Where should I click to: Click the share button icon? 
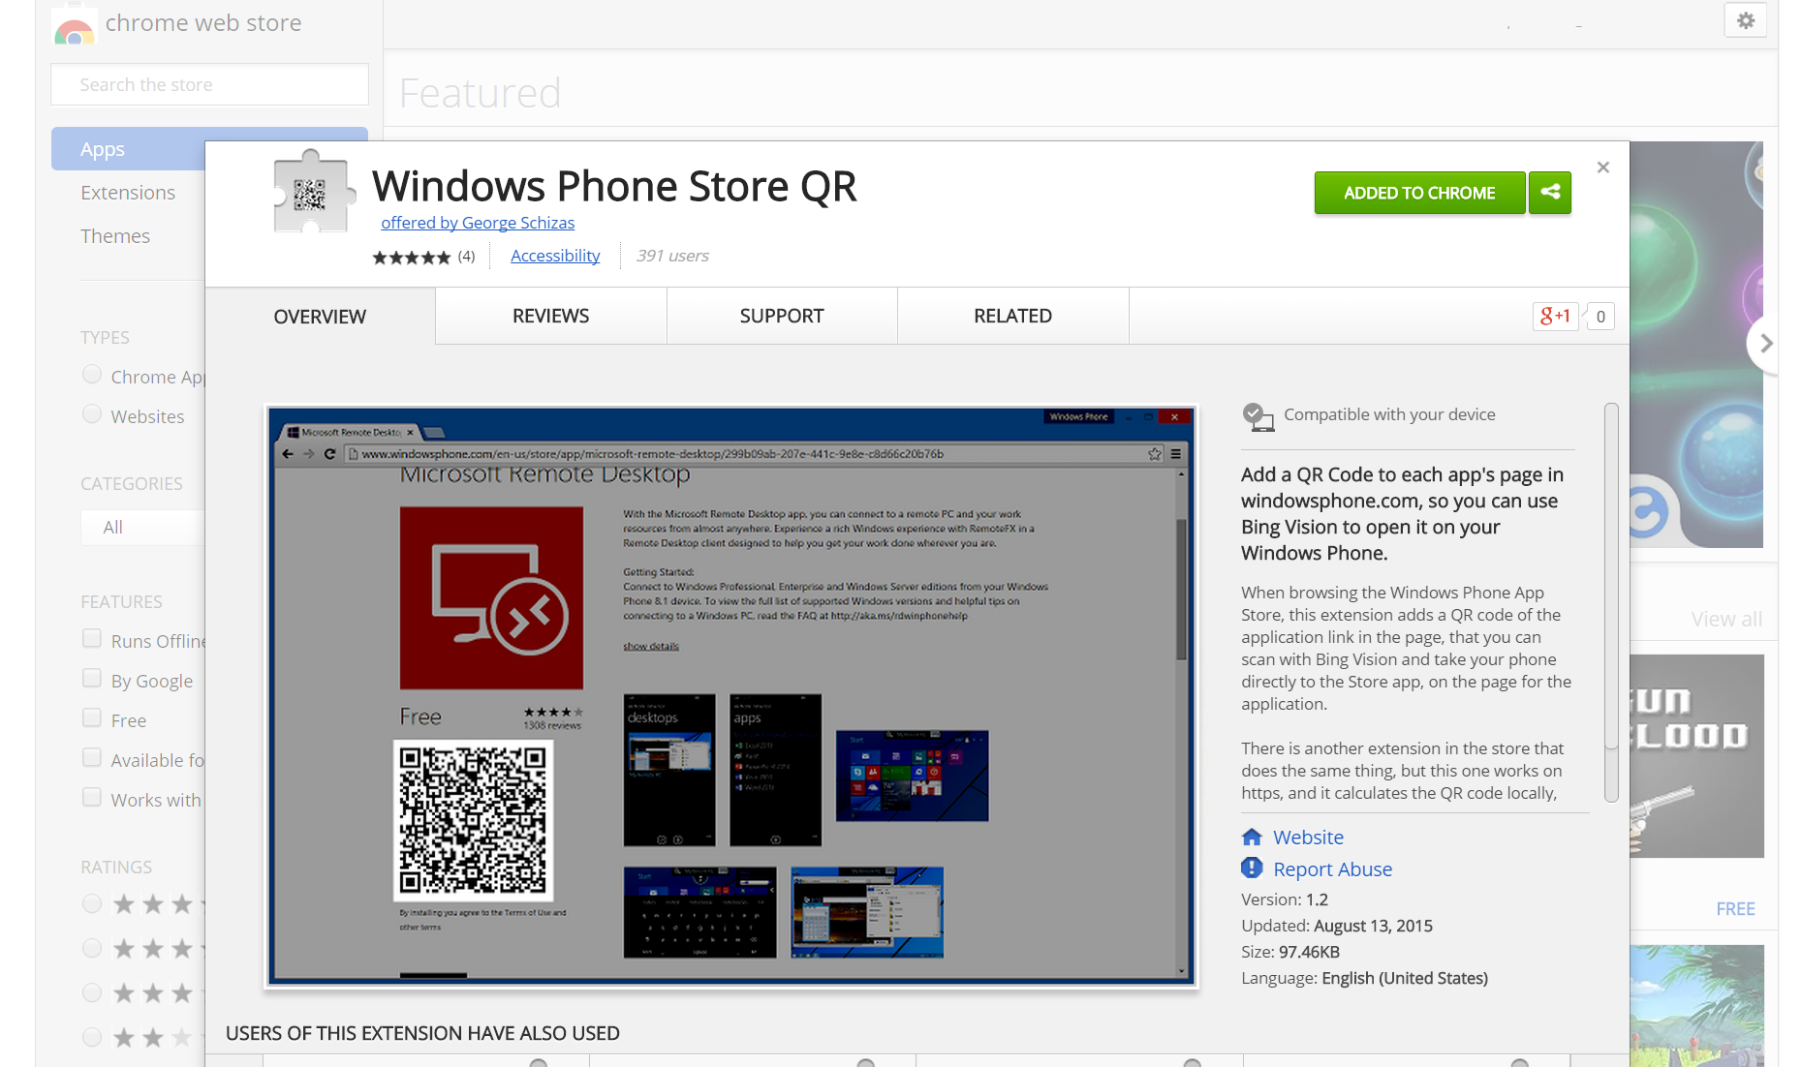point(1550,193)
